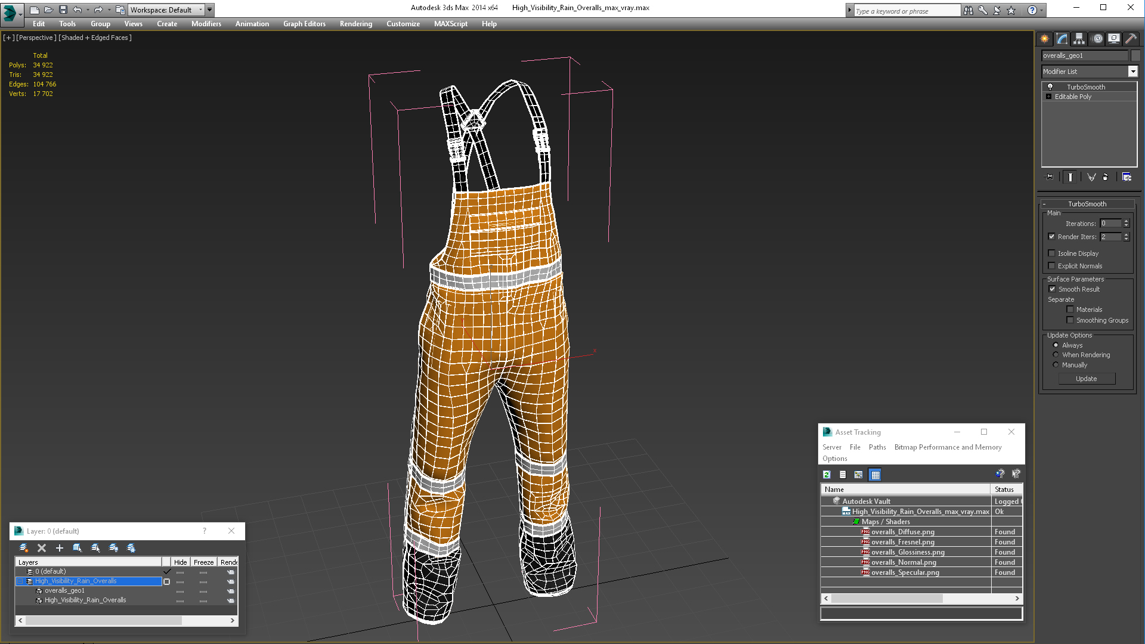Select the Manually update option
The image size is (1145, 644).
1056,365
